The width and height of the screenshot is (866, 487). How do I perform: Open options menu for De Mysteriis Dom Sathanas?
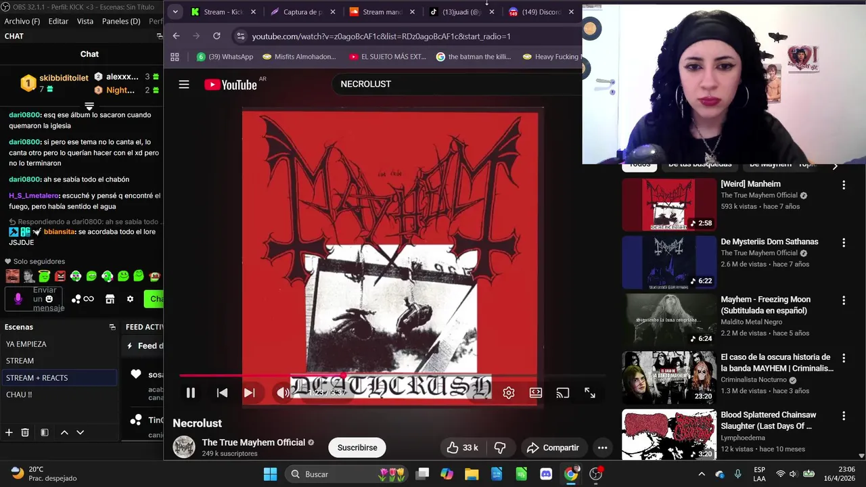[844, 242]
